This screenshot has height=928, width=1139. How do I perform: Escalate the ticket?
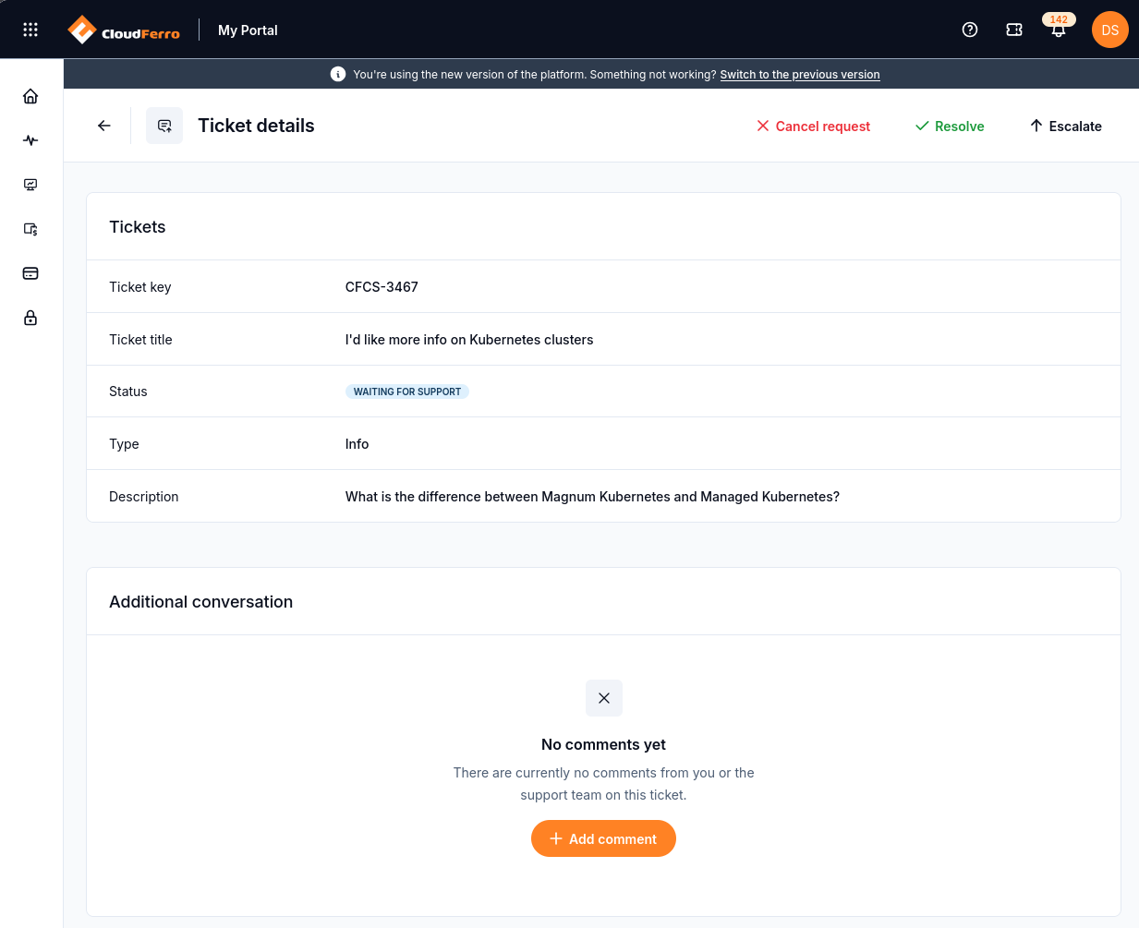click(1066, 127)
